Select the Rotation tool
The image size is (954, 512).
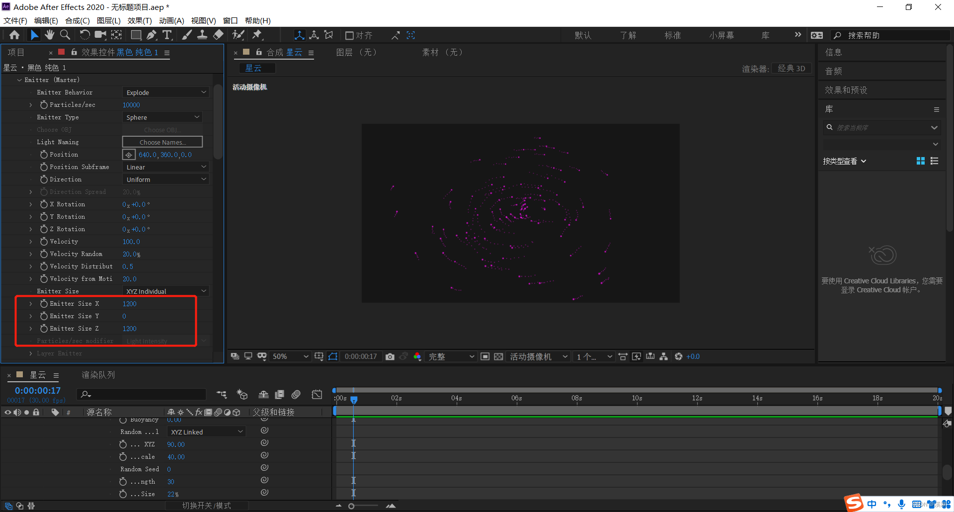point(85,35)
